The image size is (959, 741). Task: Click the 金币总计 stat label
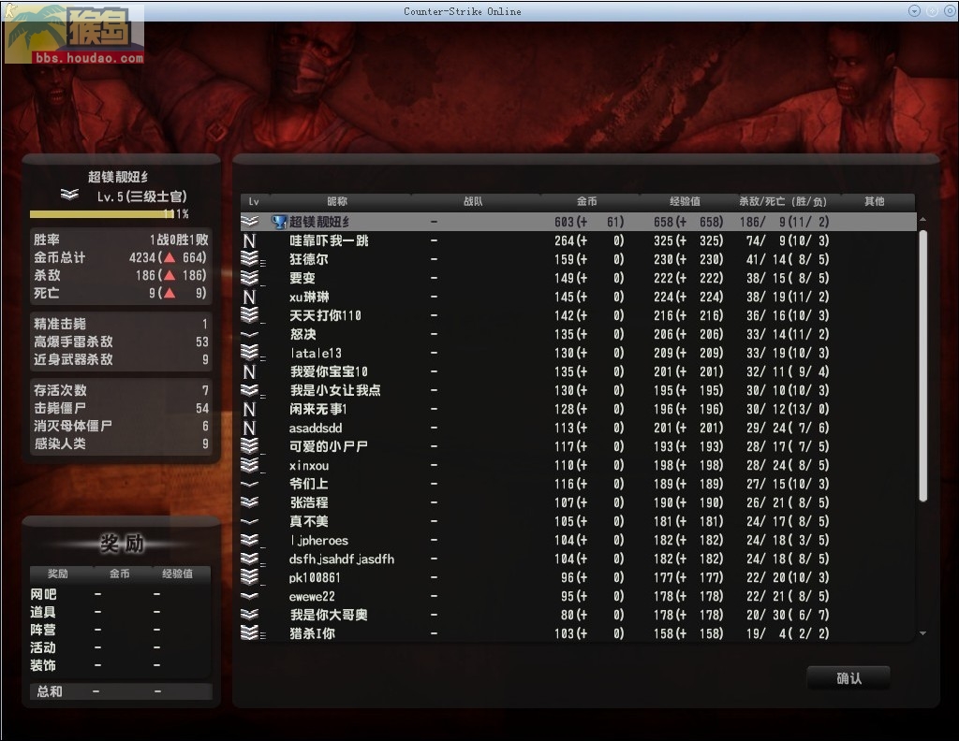pyautogui.click(x=59, y=257)
